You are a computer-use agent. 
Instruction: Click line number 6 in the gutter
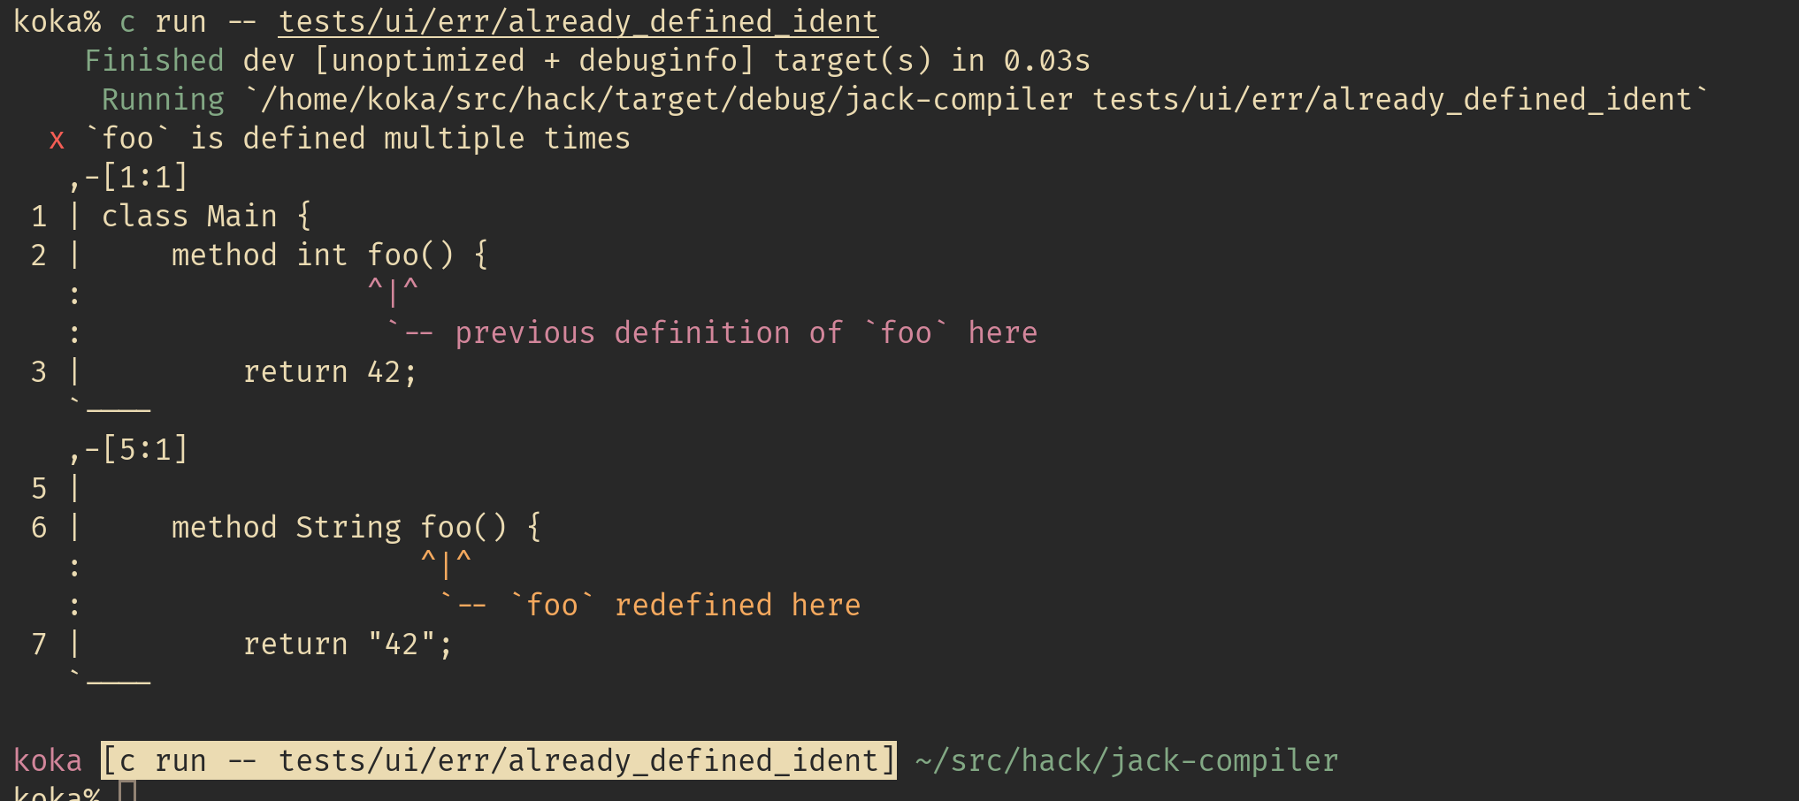(39, 527)
